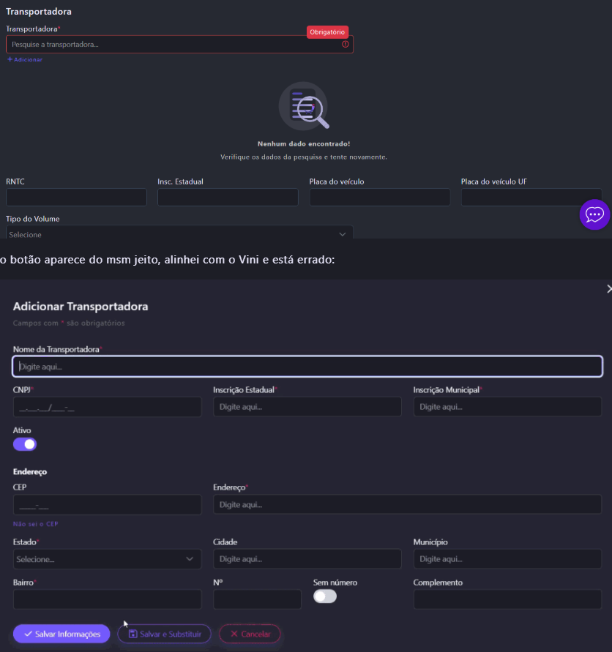Click the no-data magnifier illustration
The height and width of the screenshot is (652, 612).
click(x=304, y=107)
